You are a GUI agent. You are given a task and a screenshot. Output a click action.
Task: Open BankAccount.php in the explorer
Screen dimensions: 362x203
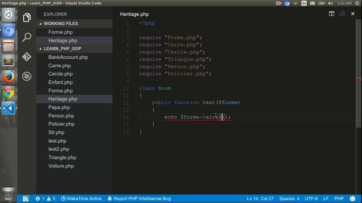click(x=74, y=57)
